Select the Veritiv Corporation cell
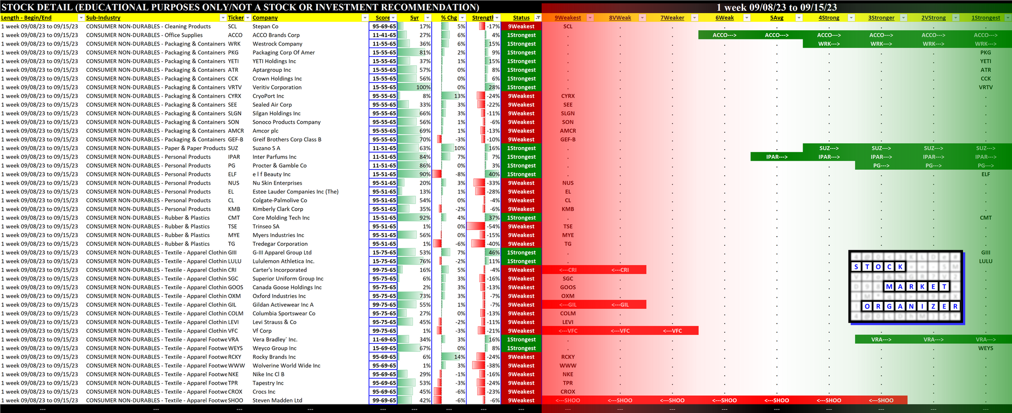Screen dimensions: 1012x413 pos(310,87)
